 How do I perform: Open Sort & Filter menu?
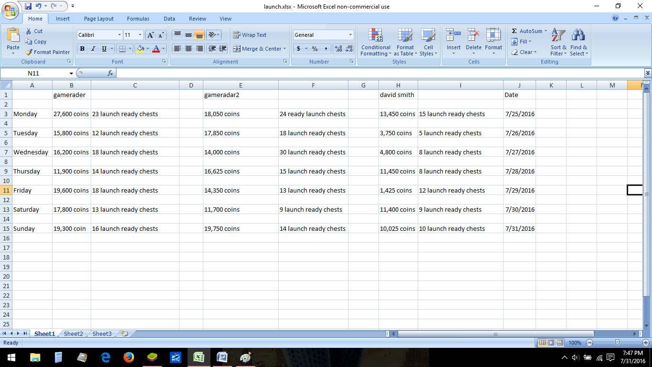[x=558, y=42]
